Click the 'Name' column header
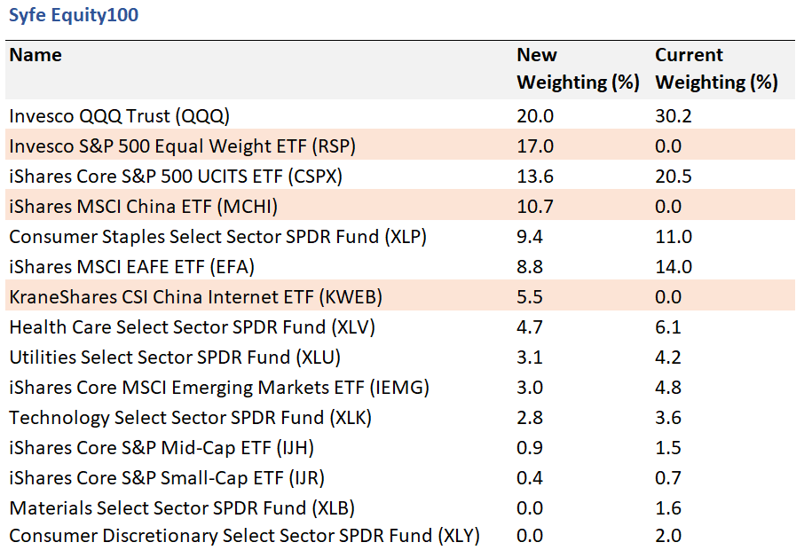This screenshot has width=812, height=558. click(x=35, y=55)
